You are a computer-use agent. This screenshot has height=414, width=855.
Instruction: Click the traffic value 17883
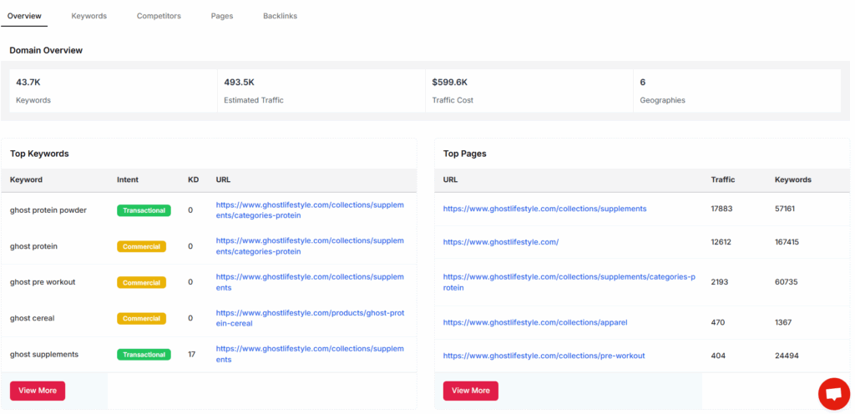click(722, 209)
